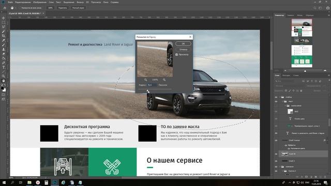Close the Gaussian Blur dialog

tap(190, 37)
